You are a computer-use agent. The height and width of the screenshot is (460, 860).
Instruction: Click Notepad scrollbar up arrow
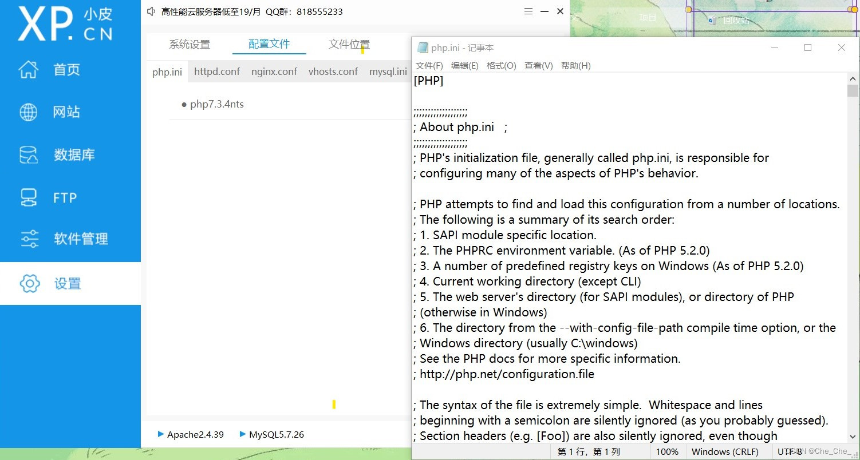[853, 79]
